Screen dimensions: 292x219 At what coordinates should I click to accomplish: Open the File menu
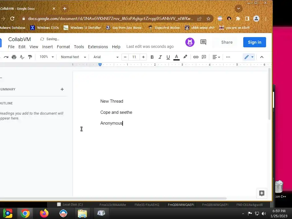tap(11, 47)
